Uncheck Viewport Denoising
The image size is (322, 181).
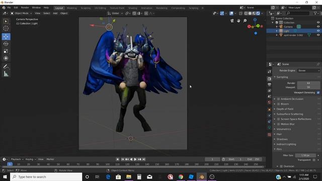[318, 93]
